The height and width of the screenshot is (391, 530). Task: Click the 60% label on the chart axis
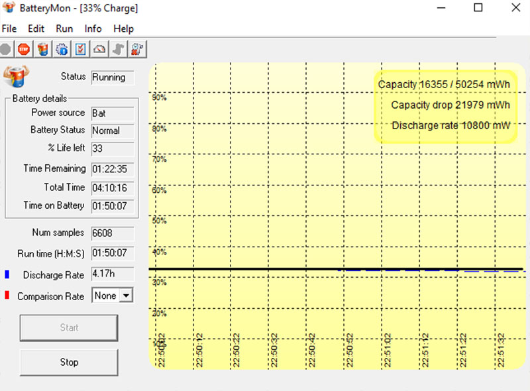pyautogui.click(x=159, y=190)
